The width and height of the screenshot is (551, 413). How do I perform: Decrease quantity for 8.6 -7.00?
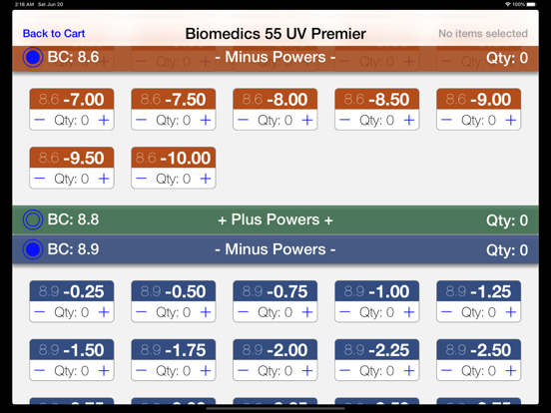pos(40,120)
